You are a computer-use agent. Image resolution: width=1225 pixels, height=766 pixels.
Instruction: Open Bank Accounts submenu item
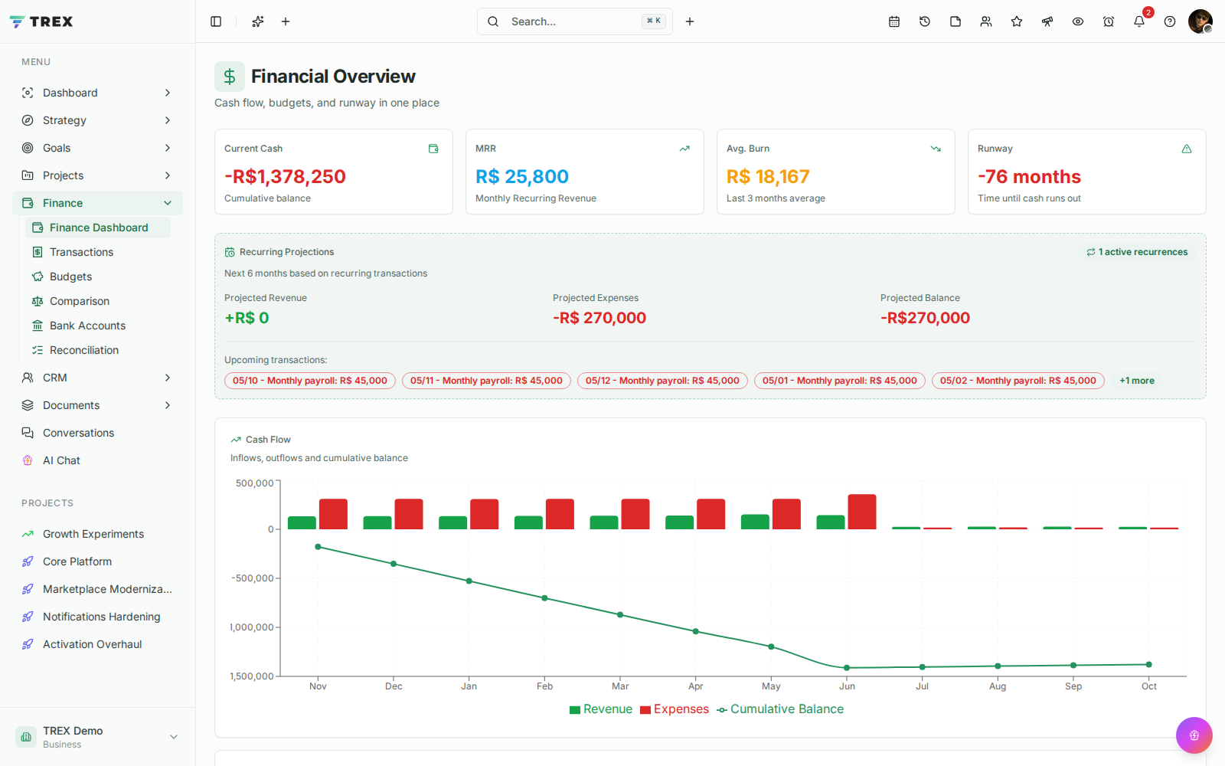coord(98,326)
